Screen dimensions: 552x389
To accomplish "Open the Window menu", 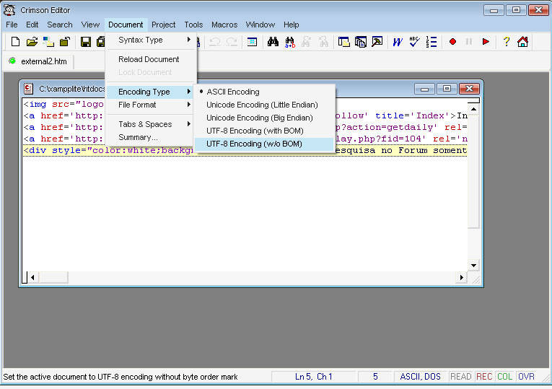I will 260,25.
